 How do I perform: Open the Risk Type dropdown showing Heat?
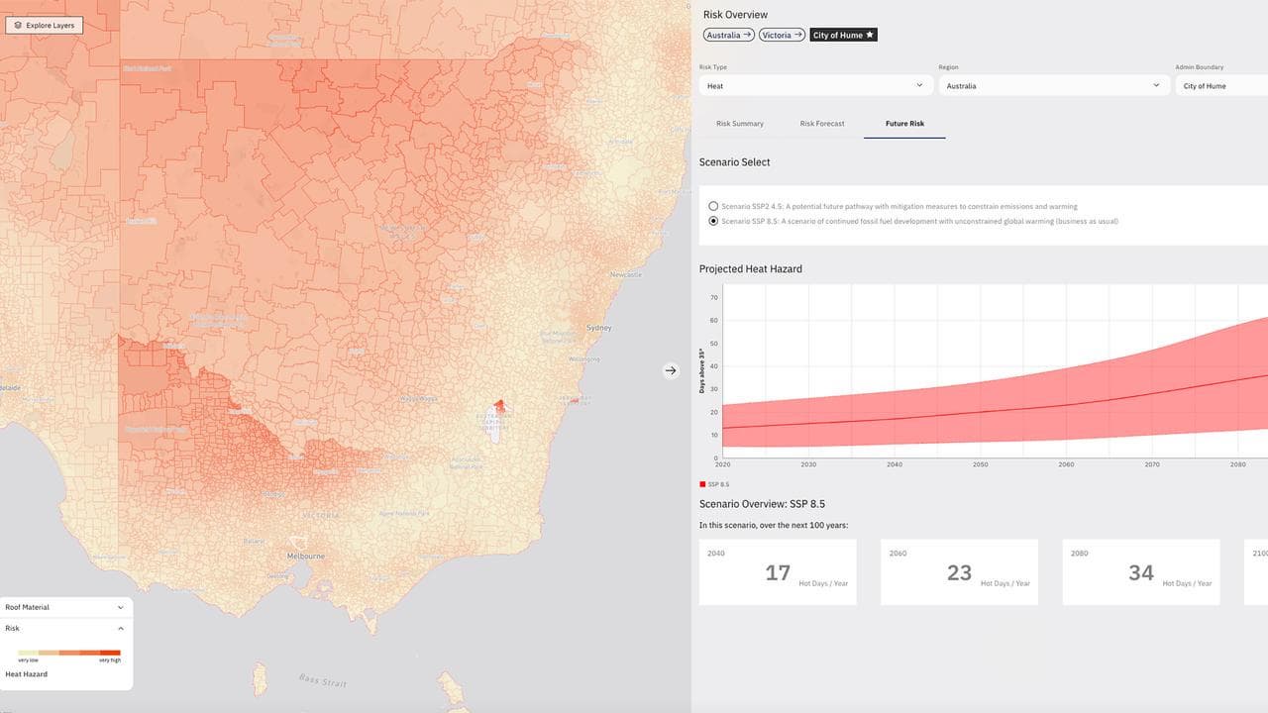click(x=814, y=85)
